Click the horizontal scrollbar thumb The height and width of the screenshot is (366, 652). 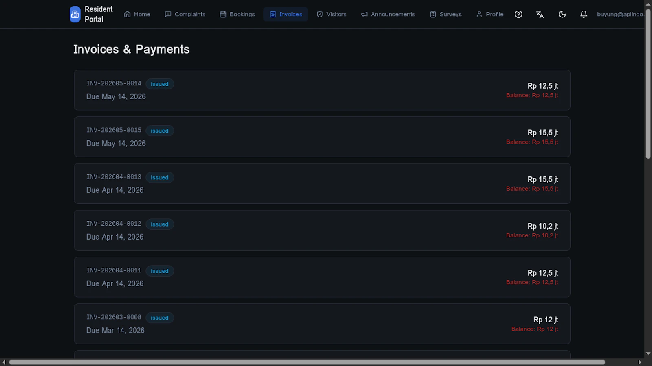pos(307,362)
